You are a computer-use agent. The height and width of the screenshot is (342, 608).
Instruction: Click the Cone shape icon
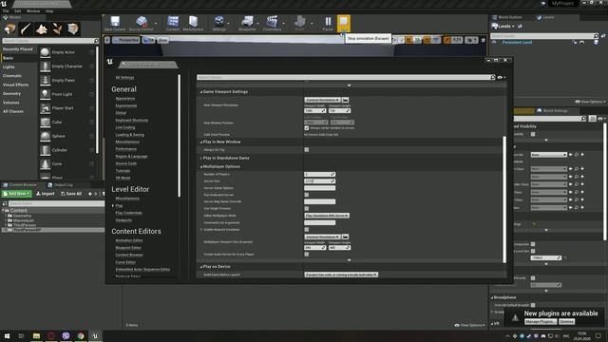coord(45,164)
